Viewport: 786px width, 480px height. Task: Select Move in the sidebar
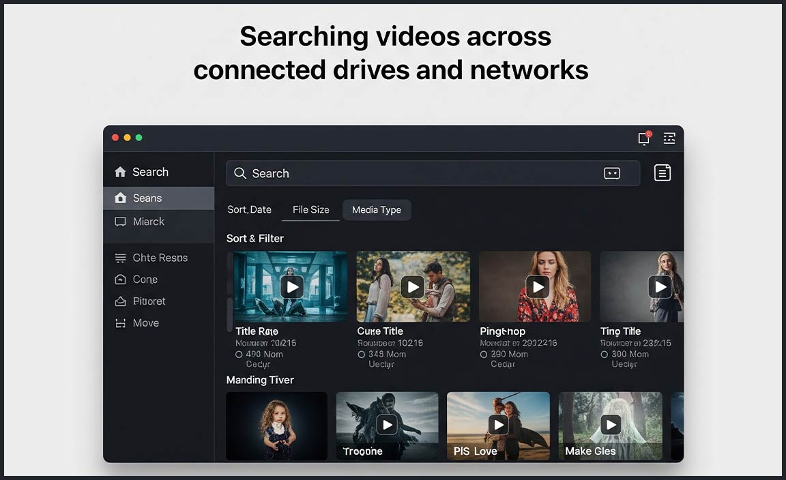145,323
